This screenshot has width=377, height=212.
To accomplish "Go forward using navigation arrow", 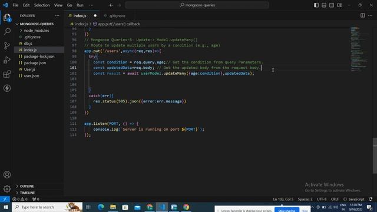I will click(x=119, y=5).
